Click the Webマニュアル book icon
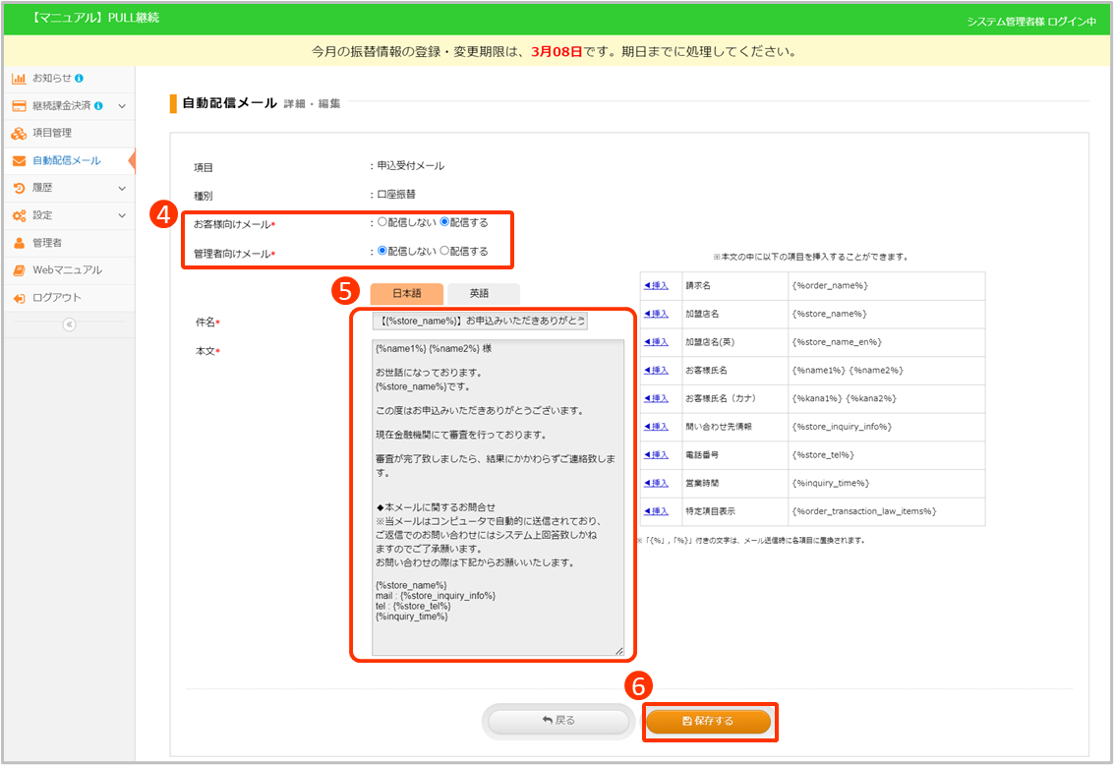This screenshot has width=1114, height=765. click(x=19, y=270)
